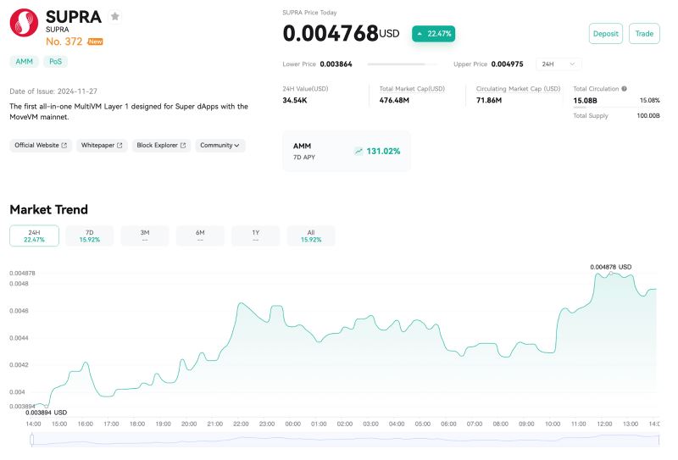Viewport: 678px width, 460px height.
Task: Click the Block Explorer external-link icon
Action: pyautogui.click(x=184, y=146)
